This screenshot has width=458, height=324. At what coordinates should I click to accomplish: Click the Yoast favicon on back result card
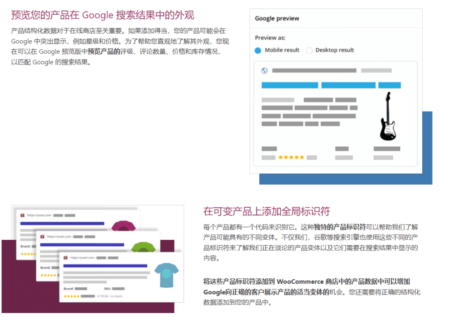[x=22, y=215]
